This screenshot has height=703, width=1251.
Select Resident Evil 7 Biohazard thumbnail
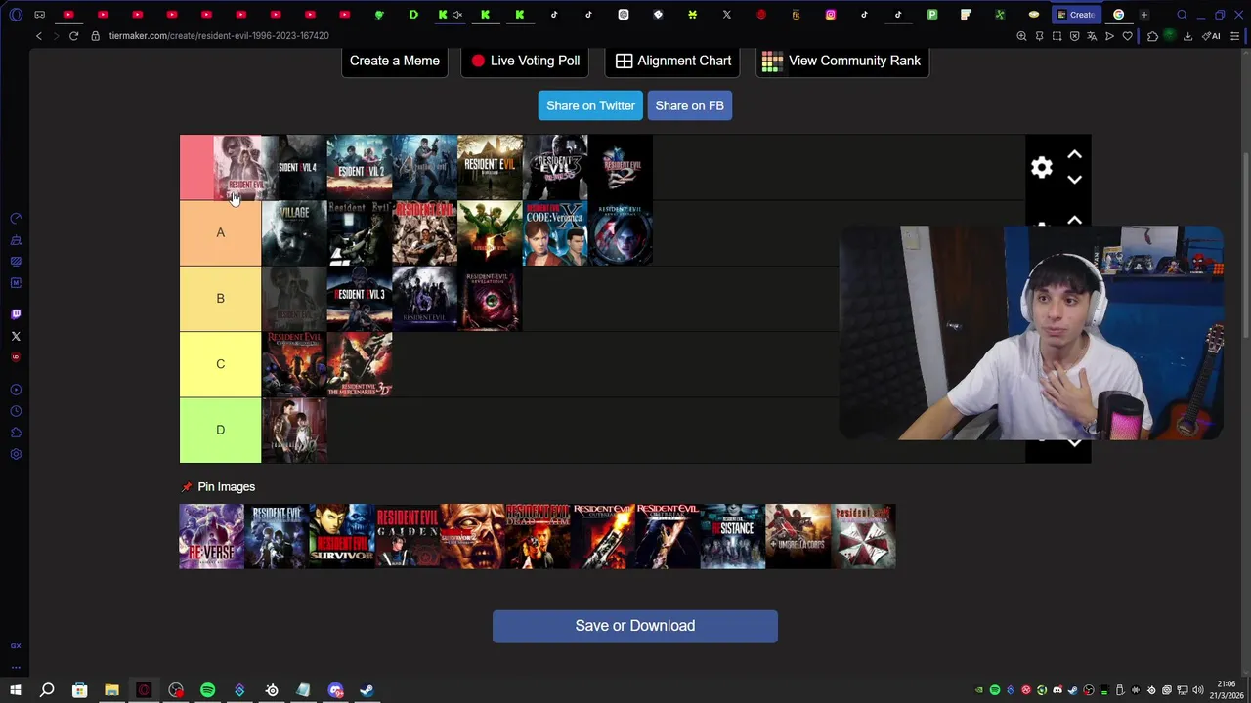(490, 168)
